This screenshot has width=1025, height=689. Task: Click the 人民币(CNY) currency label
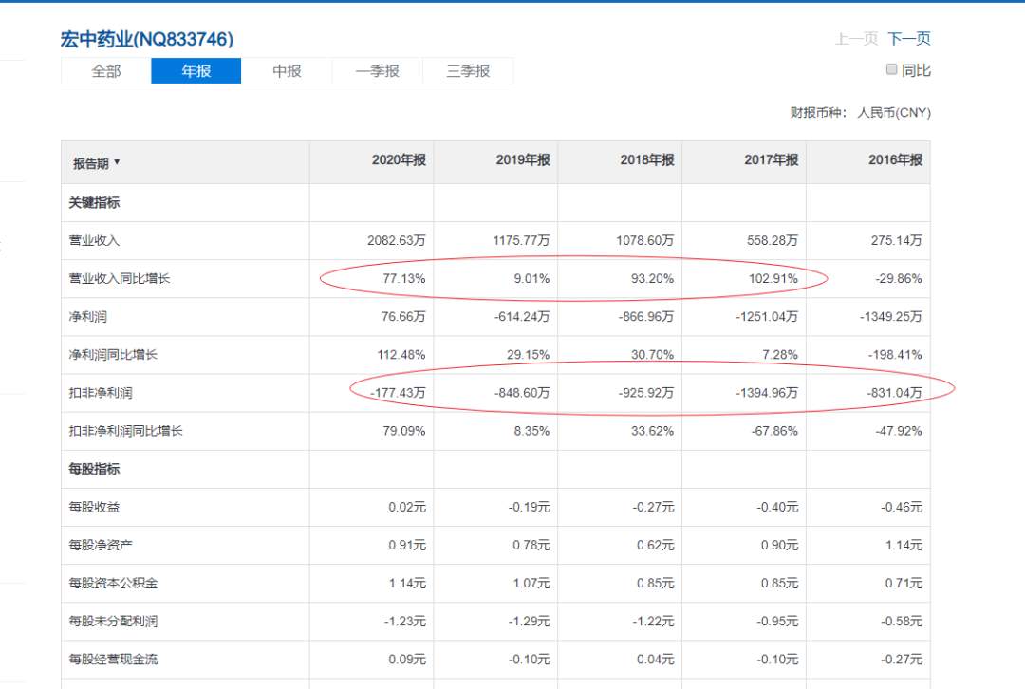[894, 112]
